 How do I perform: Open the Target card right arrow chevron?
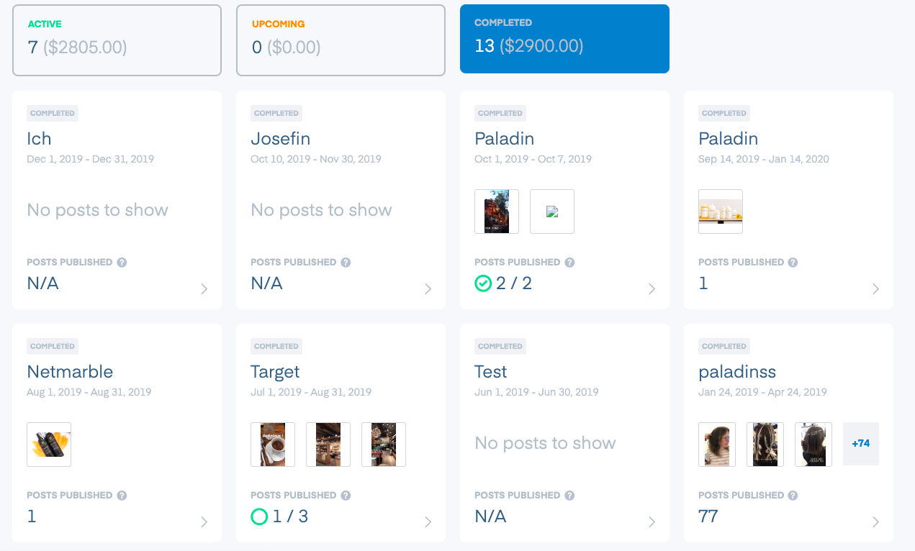[428, 522]
